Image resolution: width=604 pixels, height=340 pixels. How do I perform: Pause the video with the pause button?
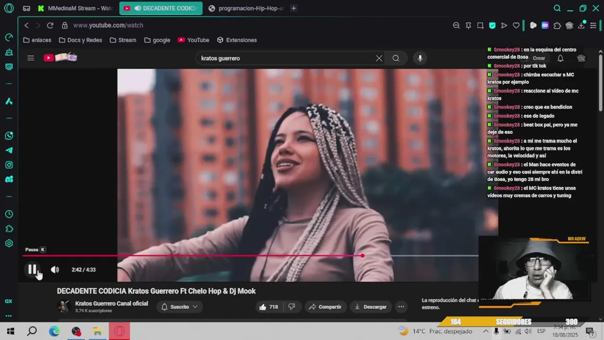32,270
